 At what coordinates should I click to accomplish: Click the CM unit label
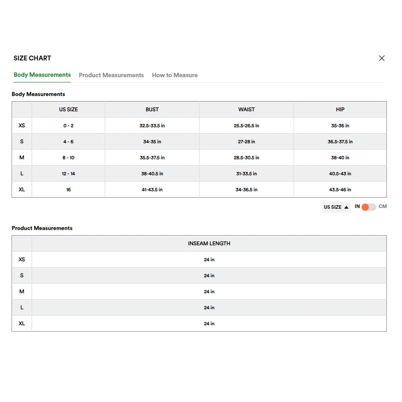click(x=383, y=206)
